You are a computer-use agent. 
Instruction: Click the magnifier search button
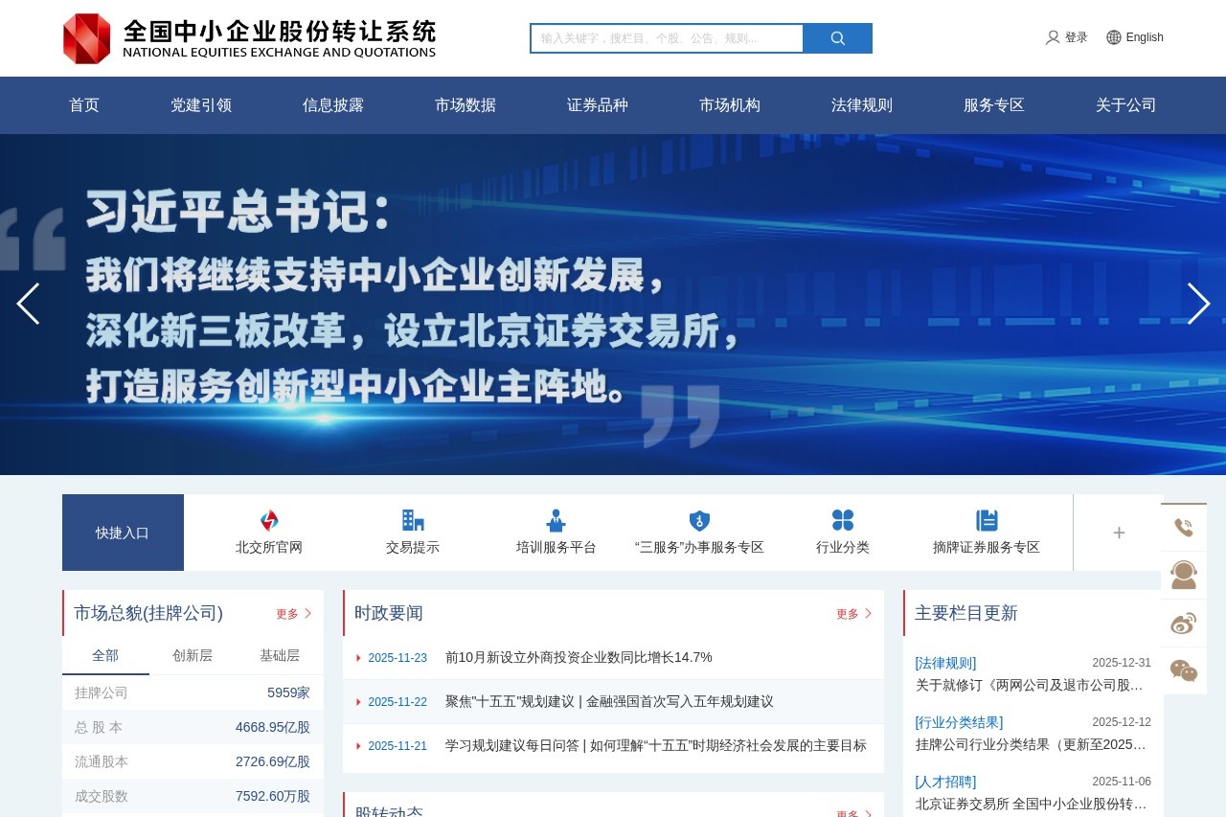837,37
